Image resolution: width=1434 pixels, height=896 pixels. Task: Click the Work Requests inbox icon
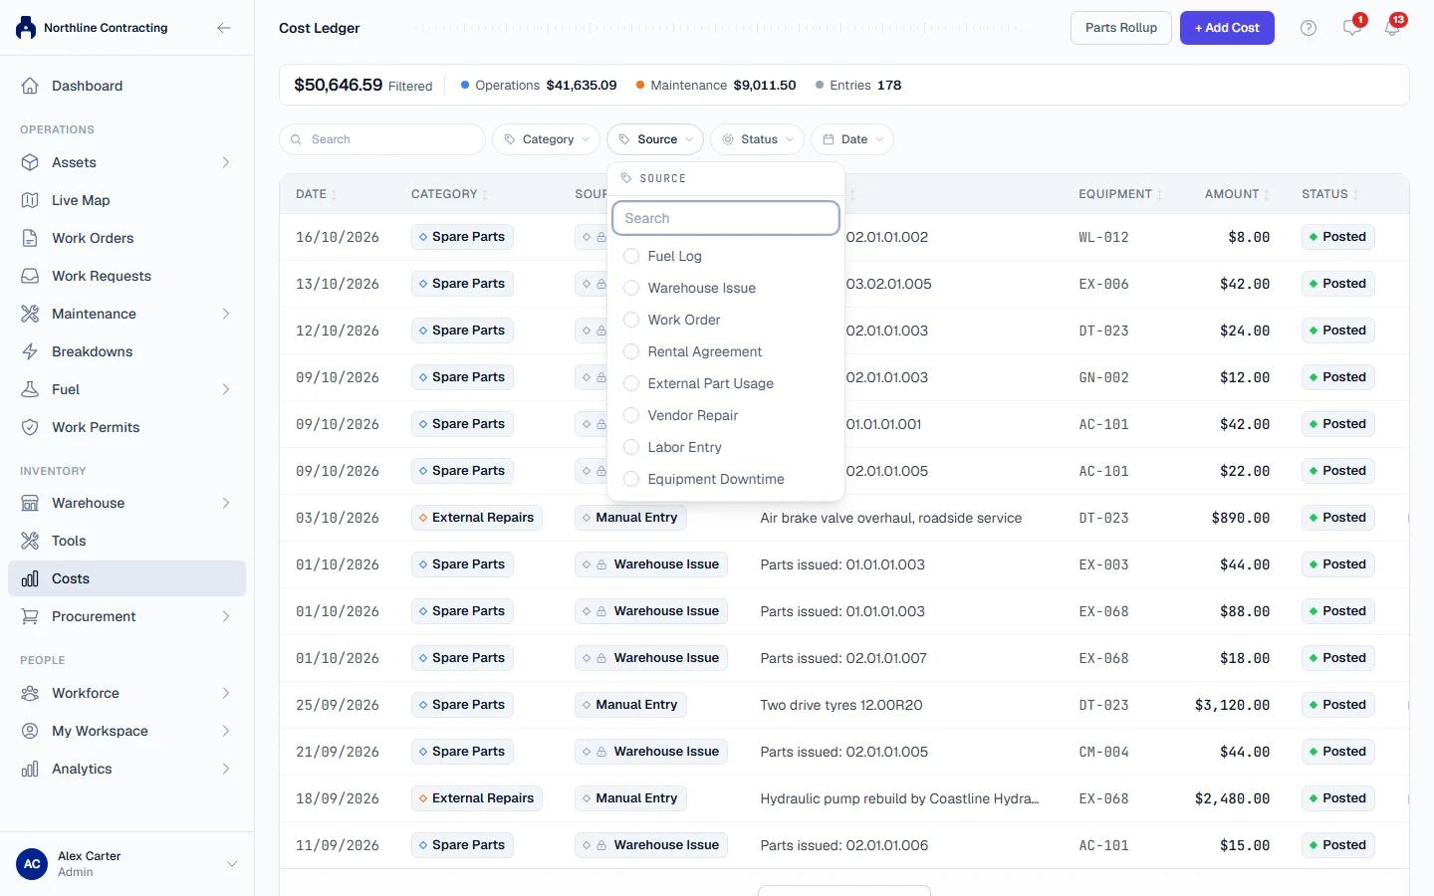[30, 276]
